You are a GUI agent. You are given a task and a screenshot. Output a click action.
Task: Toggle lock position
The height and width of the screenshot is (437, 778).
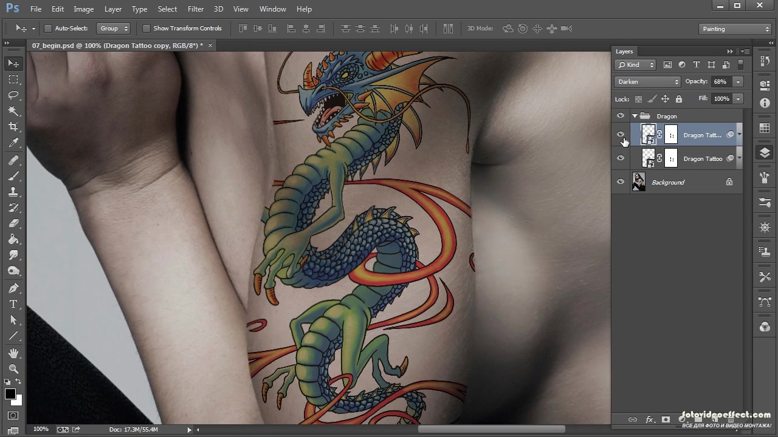[x=666, y=99]
